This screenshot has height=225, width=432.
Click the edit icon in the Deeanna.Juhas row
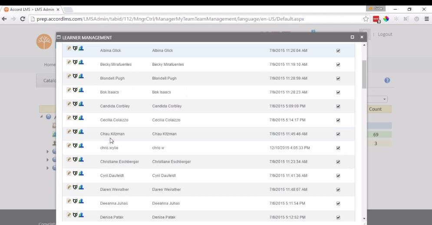tap(69, 201)
